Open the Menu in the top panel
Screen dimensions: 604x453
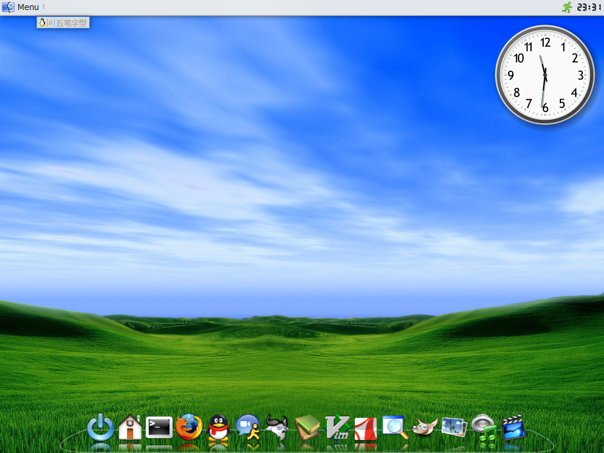point(28,7)
